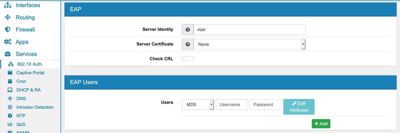Open the Firewall menu
400x133 pixels.
[x=25, y=30]
